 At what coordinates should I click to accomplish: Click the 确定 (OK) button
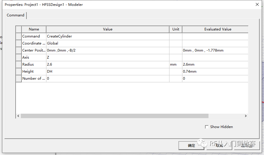pos(191,145)
